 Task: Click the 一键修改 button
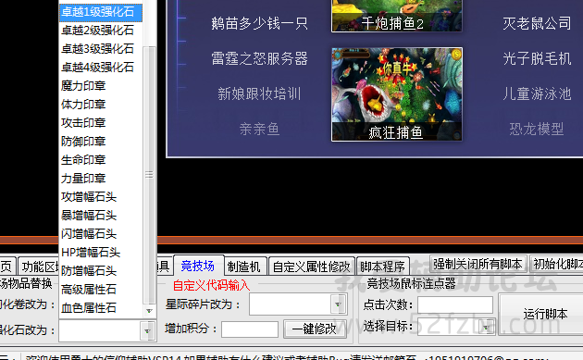tap(315, 329)
